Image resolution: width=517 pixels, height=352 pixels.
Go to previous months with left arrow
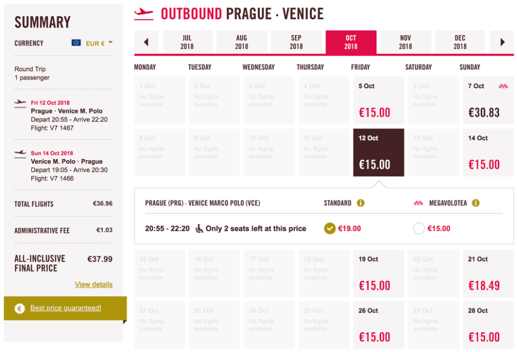(147, 42)
